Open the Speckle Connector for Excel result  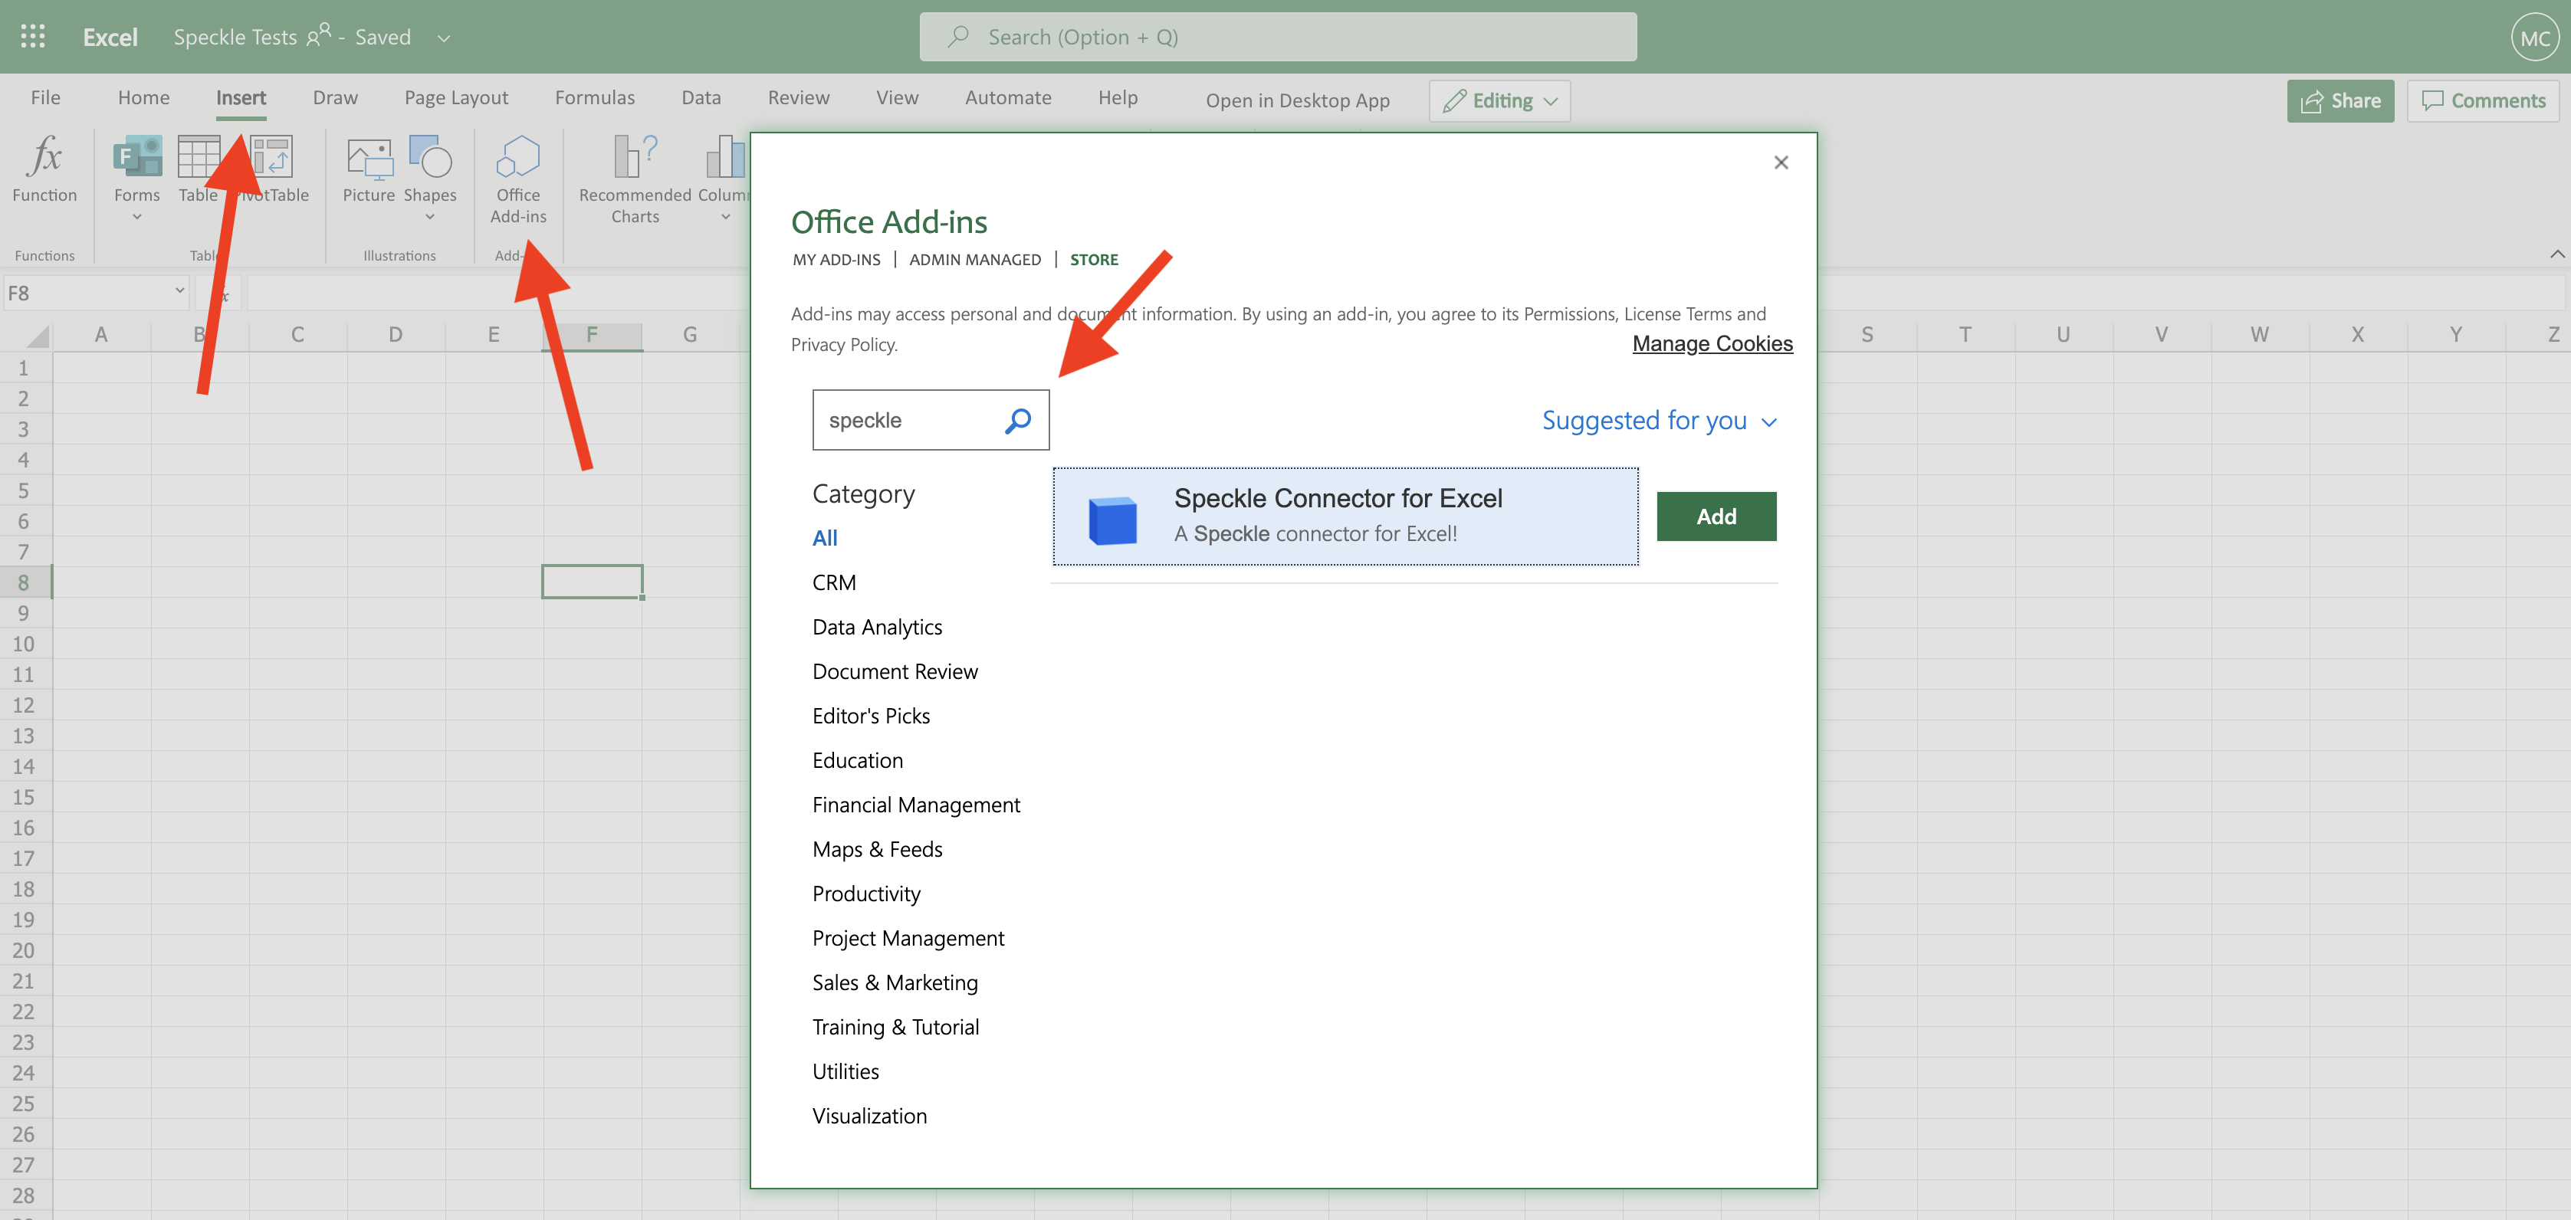coord(1345,517)
